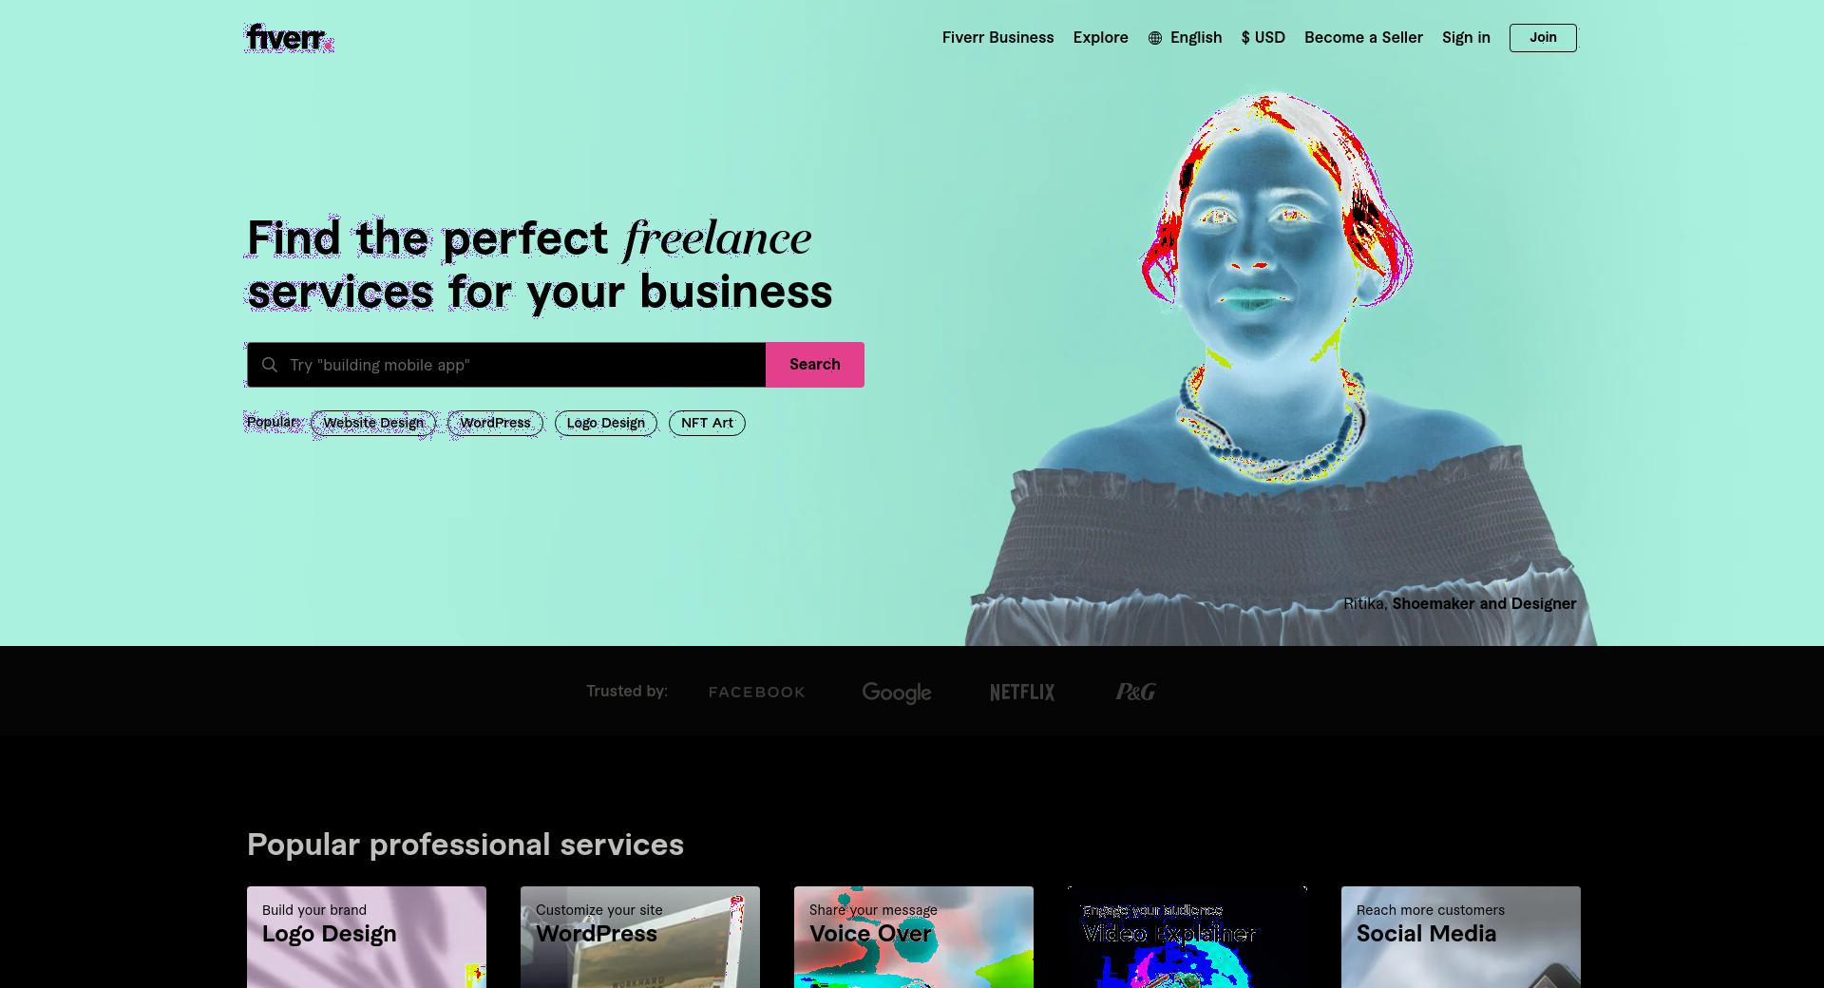1824x988 pixels.
Task: Click the Sign in link
Action: tap(1466, 38)
